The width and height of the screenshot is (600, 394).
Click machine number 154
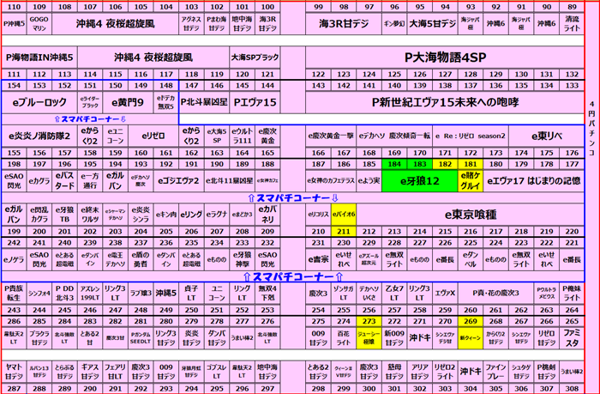point(15,86)
